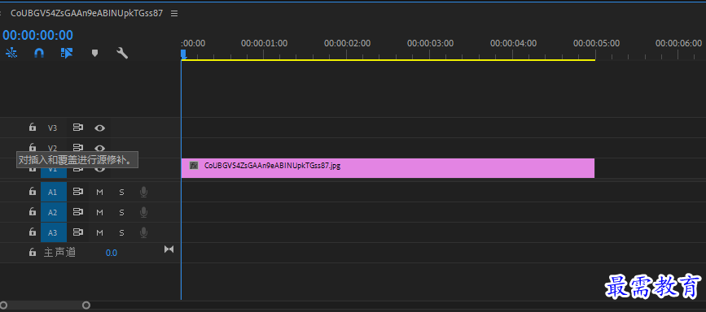The height and width of the screenshot is (312, 706).
Task: Toggle the lock on track V3
Action: pyautogui.click(x=32, y=128)
